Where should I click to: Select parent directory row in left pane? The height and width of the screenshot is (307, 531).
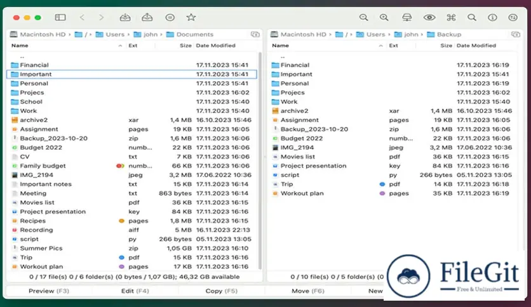tap(132, 57)
